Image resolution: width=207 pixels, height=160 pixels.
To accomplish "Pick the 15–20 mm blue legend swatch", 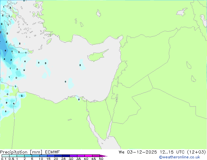I will click(51, 156).
